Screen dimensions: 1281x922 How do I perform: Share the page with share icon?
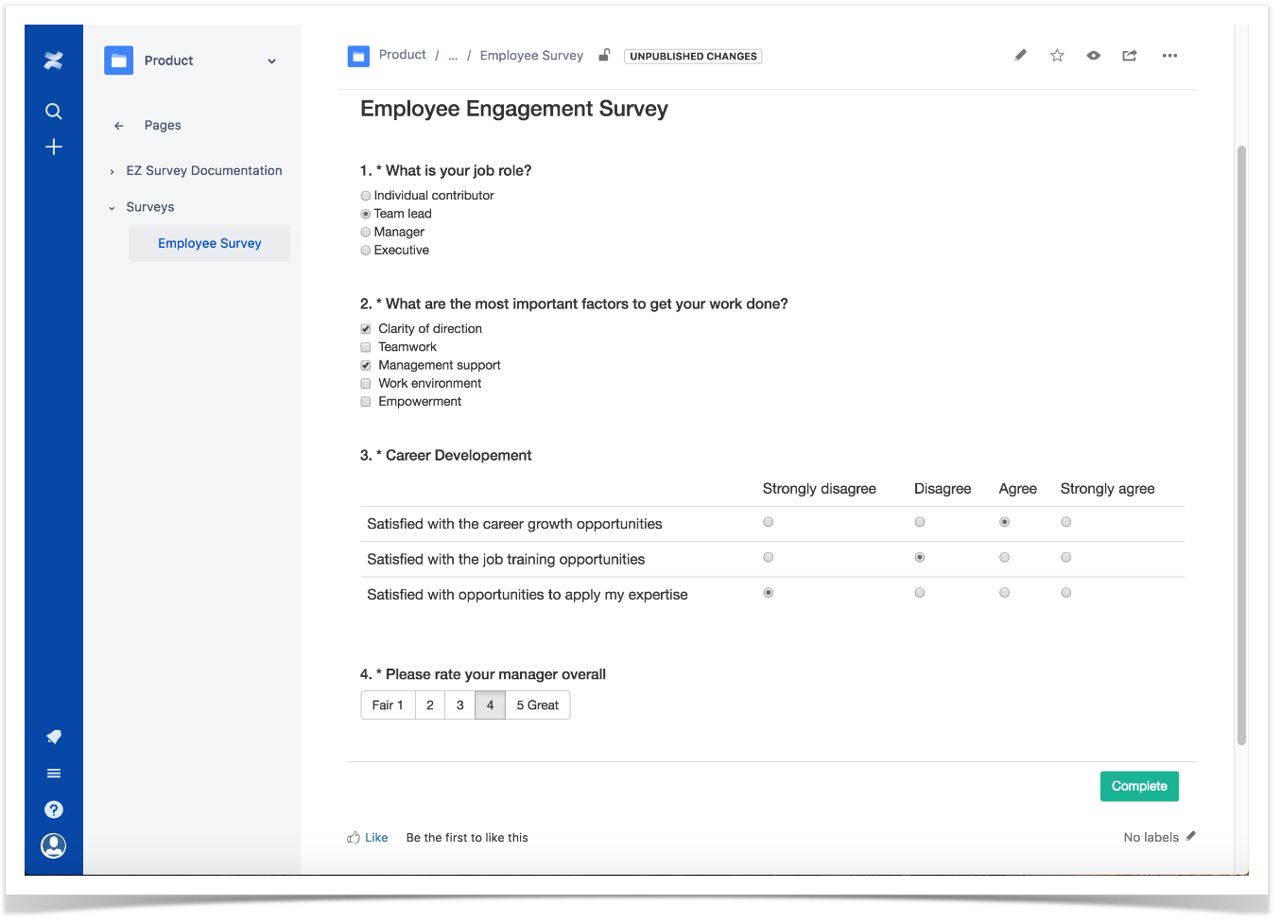click(x=1130, y=56)
